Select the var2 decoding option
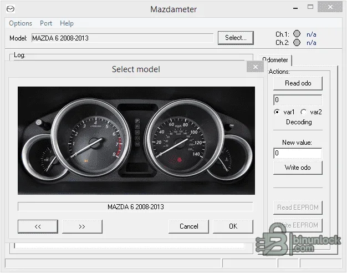Screen dimensions: 347x273 pos(311,112)
